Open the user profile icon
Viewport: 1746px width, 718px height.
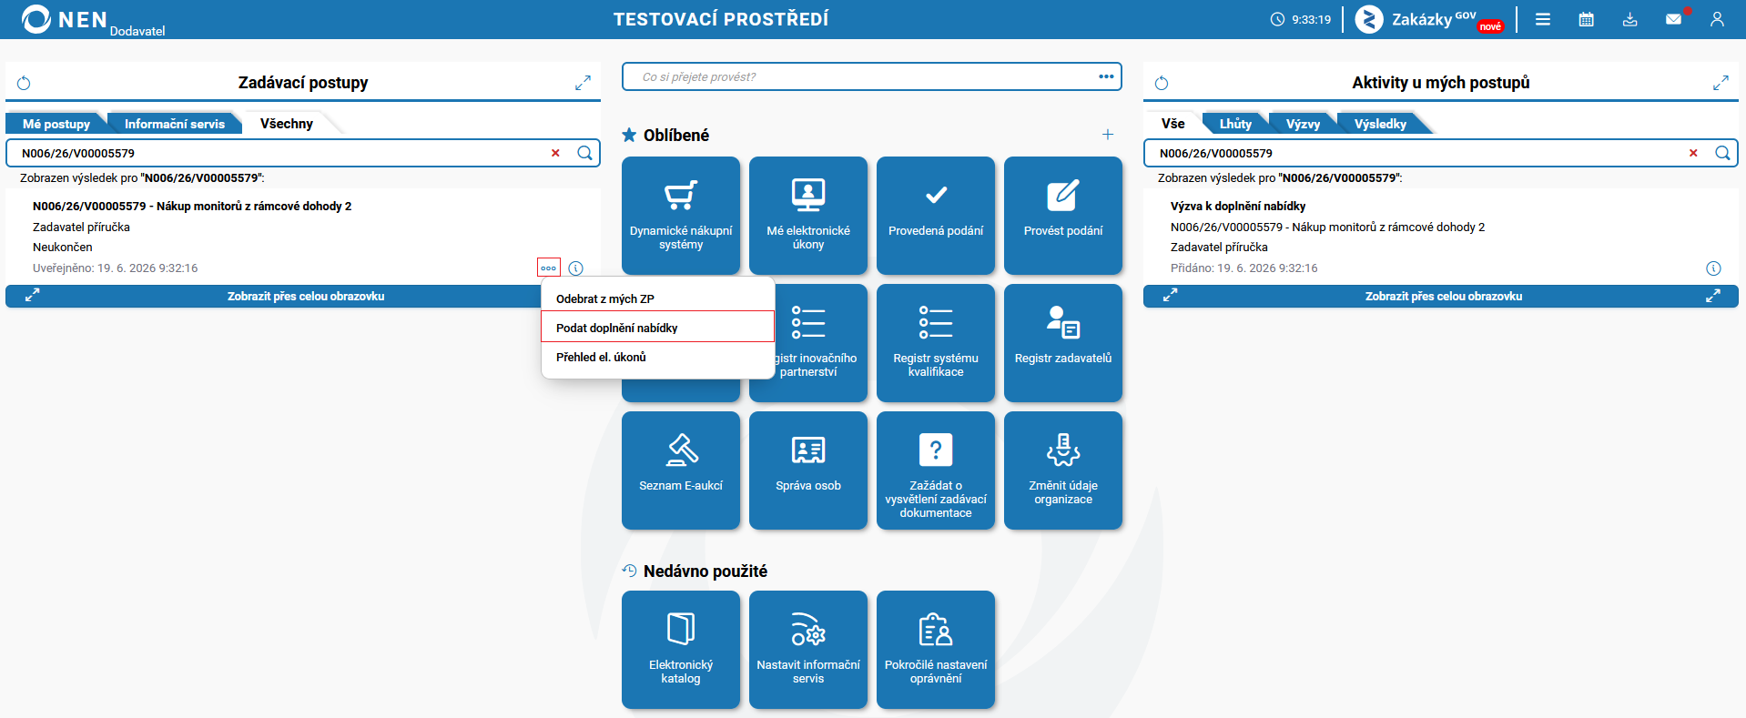pyautogui.click(x=1717, y=19)
